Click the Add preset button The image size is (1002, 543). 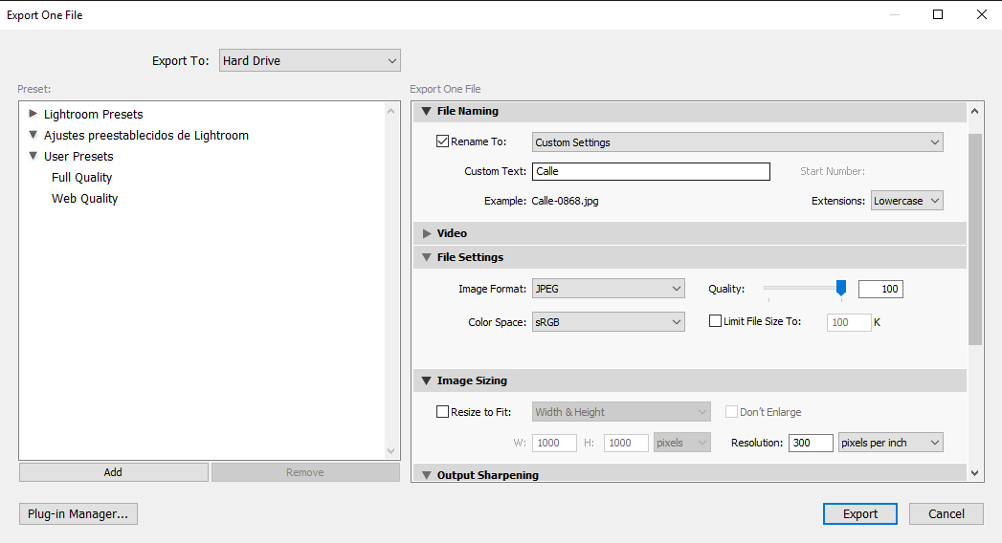tap(113, 472)
